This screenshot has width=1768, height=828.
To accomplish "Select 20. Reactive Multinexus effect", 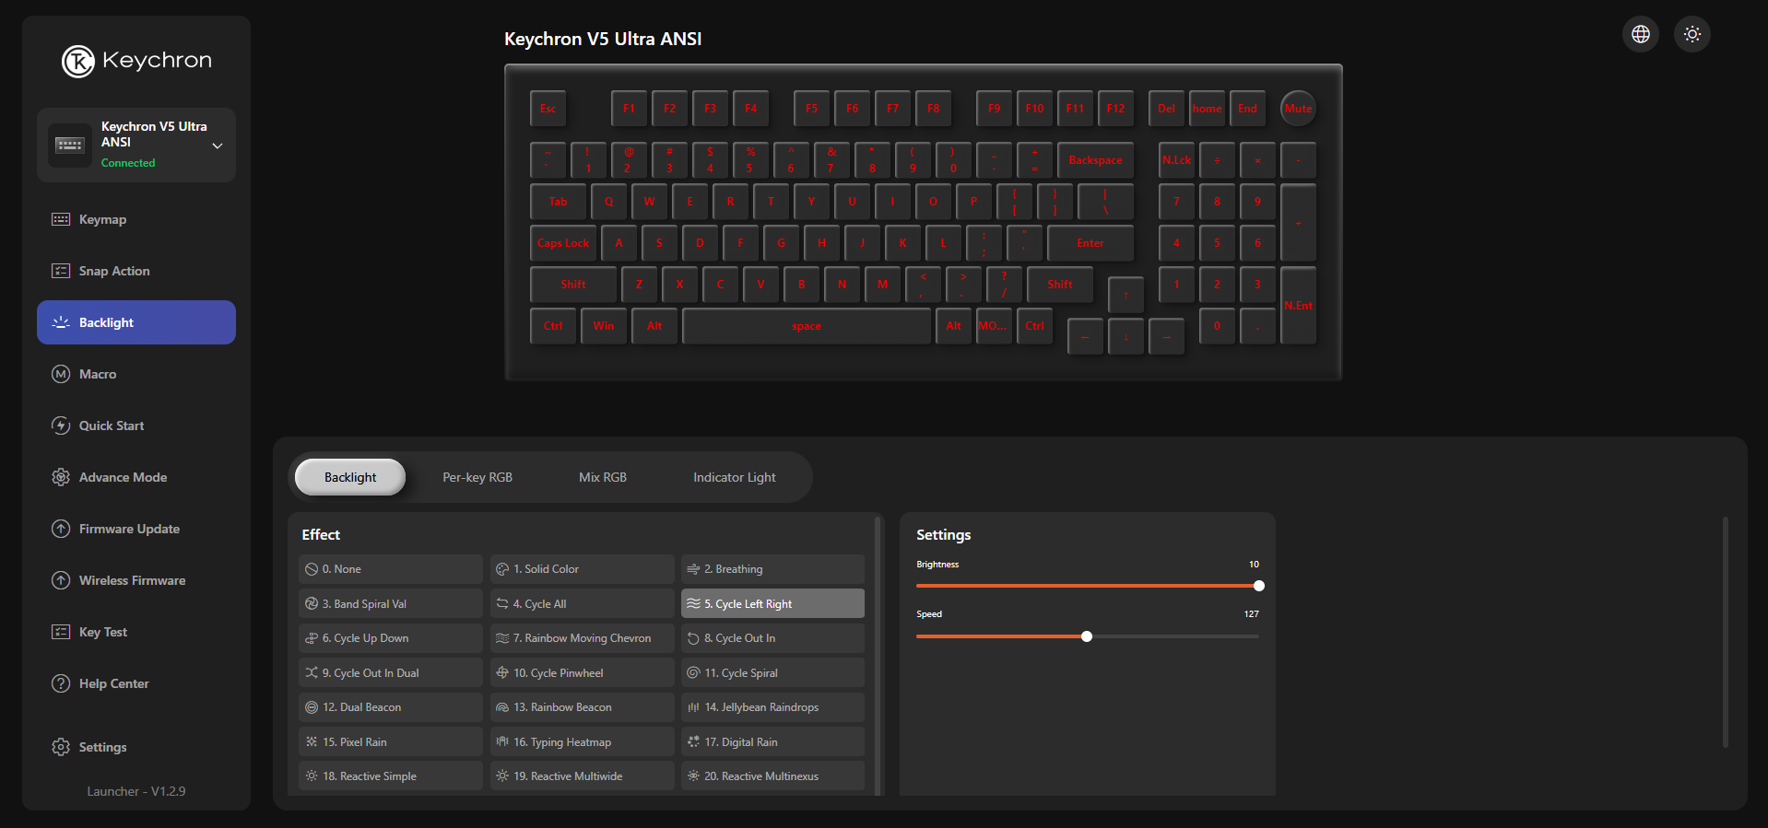I will click(772, 776).
